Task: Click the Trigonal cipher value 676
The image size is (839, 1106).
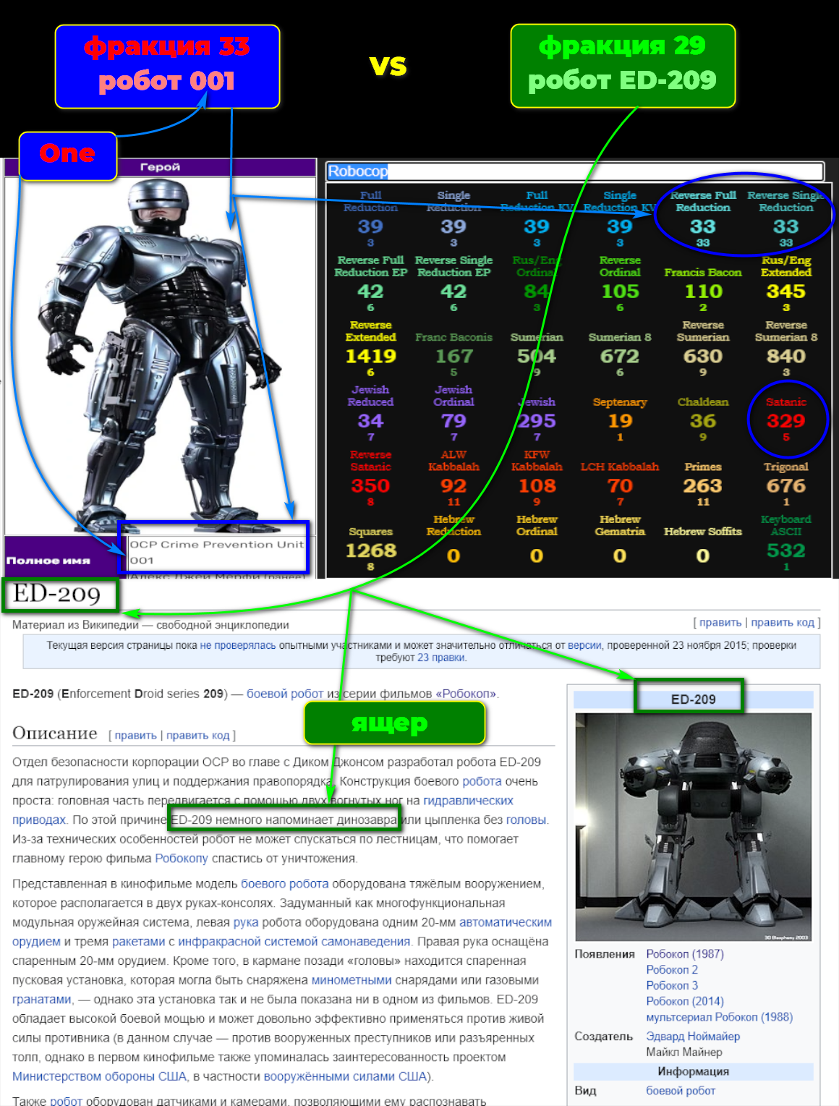Action: tap(786, 486)
